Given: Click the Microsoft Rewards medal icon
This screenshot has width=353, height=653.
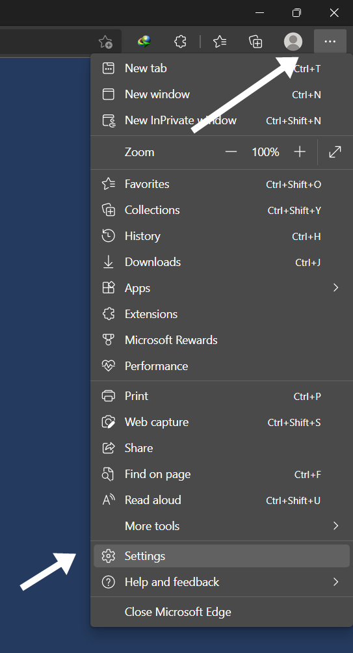Looking at the screenshot, I should tap(108, 340).
